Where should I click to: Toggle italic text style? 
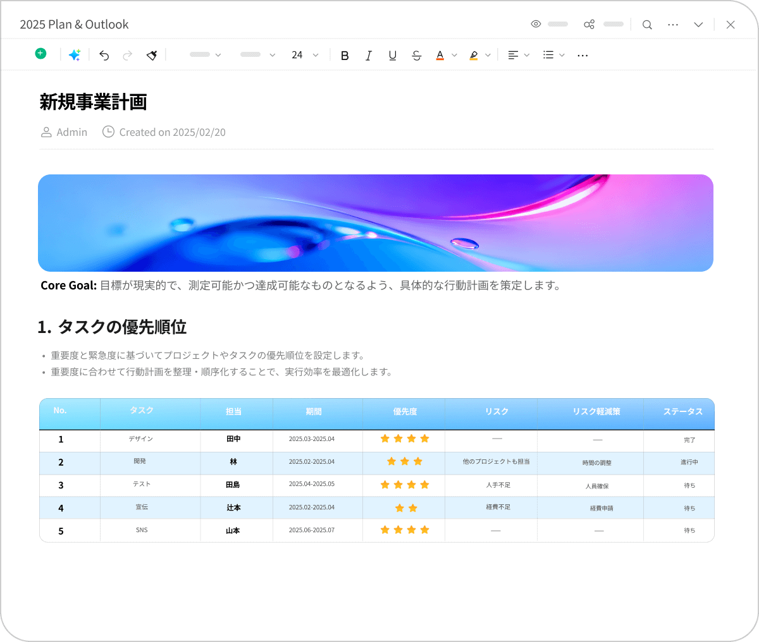click(369, 56)
